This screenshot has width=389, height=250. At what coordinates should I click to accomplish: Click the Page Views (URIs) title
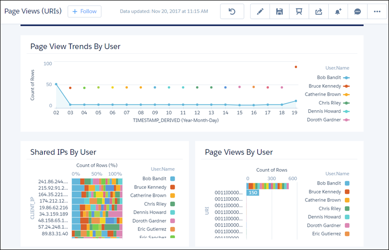tap(33, 11)
